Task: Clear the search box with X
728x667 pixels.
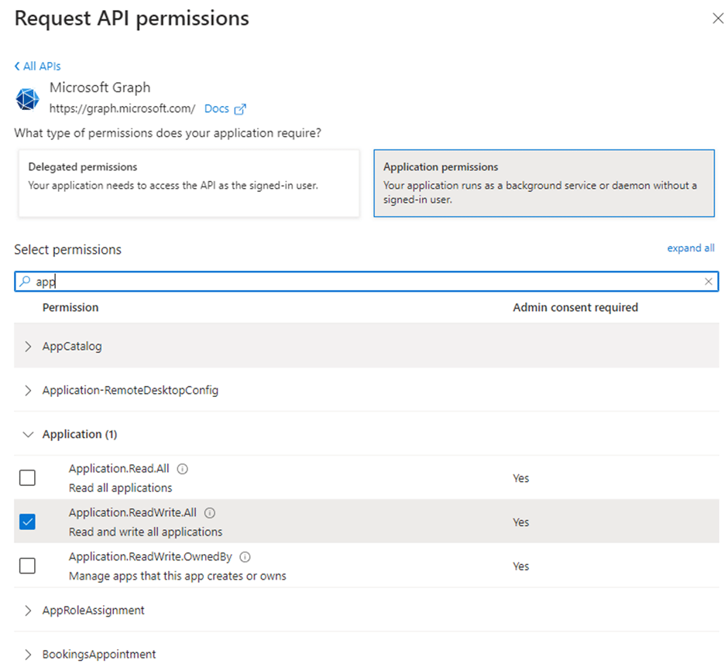Action: click(709, 282)
